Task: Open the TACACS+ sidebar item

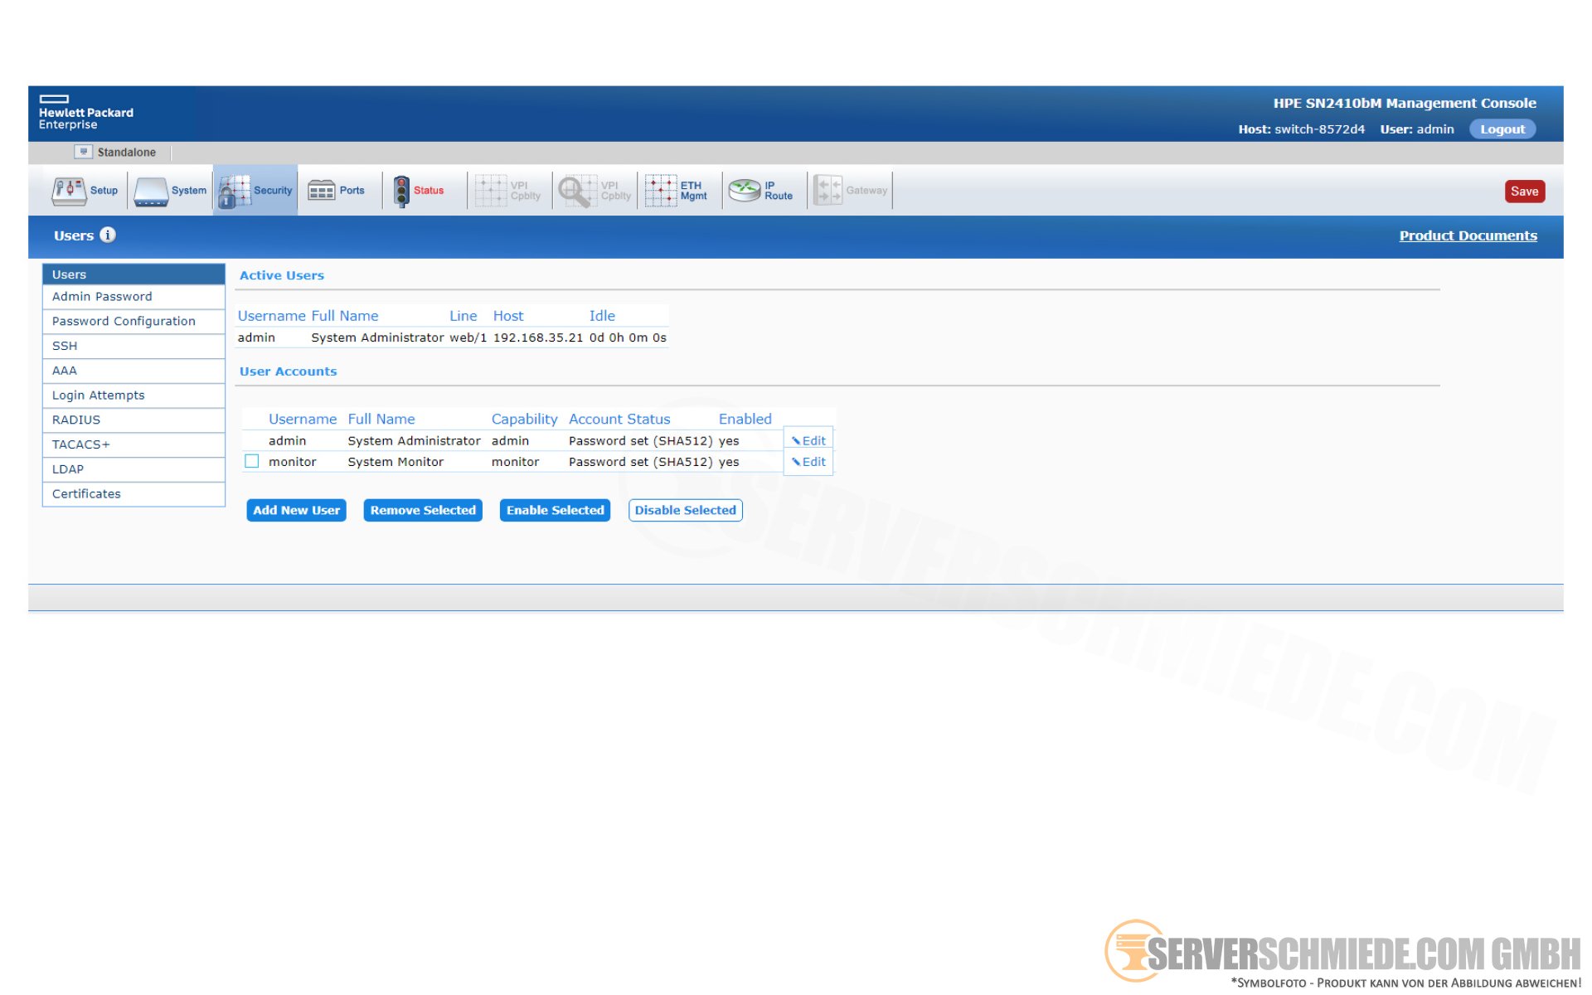Action: click(x=80, y=444)
